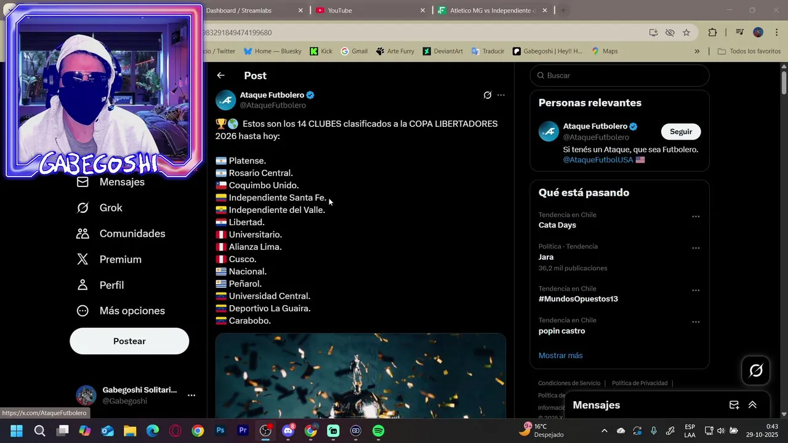Open @AtaqueFutbolero handle on the post

[273, 105]
